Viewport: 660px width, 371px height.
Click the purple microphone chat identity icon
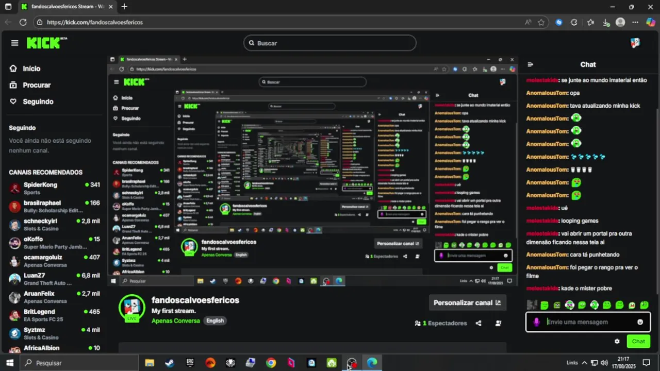(x=536, y=322)
